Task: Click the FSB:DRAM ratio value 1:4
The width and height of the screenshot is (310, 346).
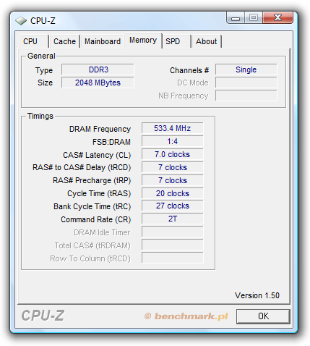Action: pyautogui.click(x=173, y=141)
